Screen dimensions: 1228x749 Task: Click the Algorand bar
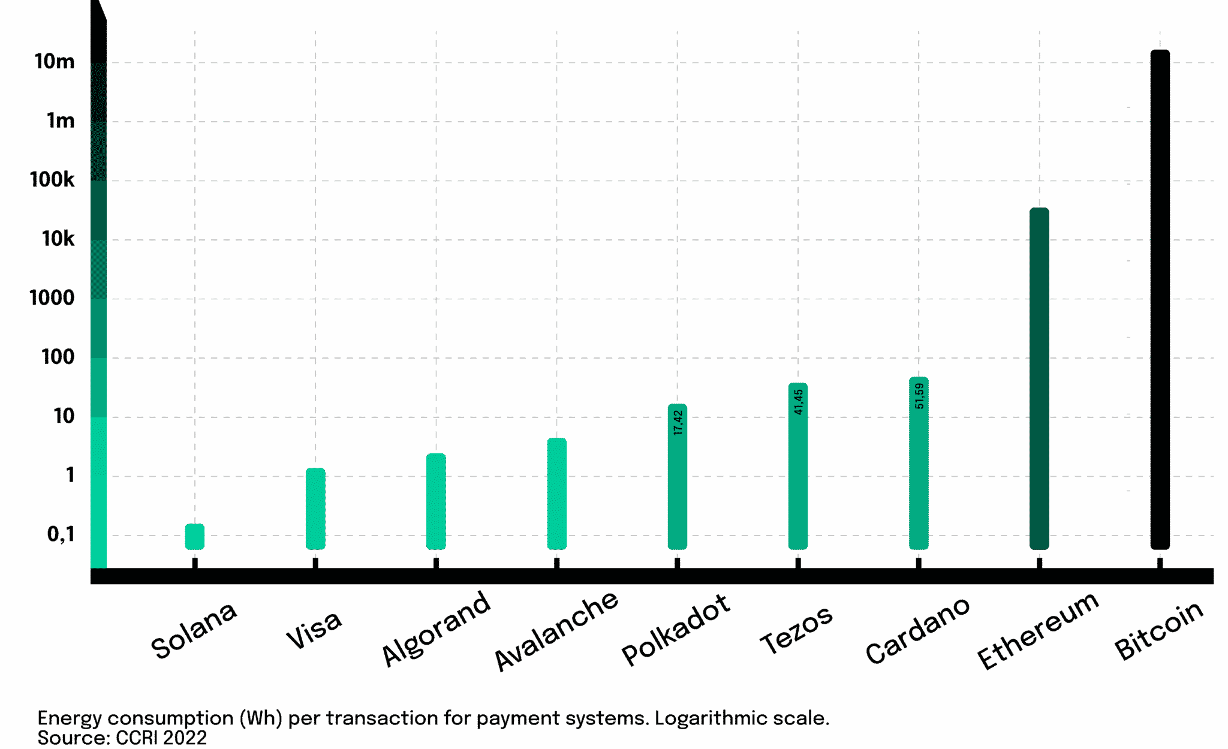point(436,501)
